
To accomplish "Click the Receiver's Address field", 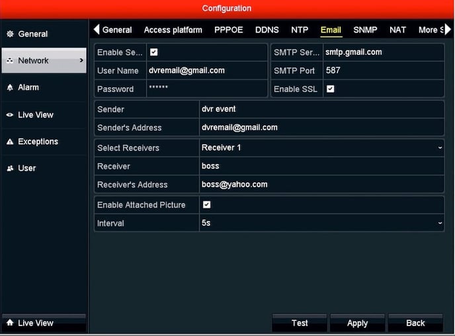I will pyautogui.click(x=321, y=185).
